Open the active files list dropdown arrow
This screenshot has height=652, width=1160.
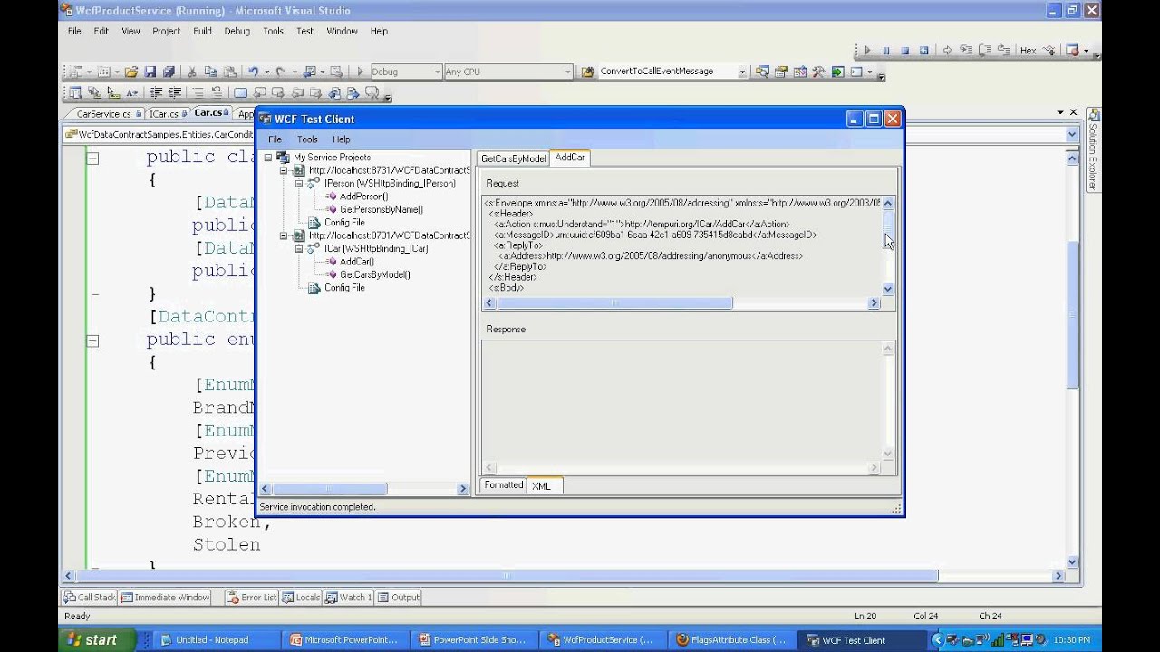[x=1060, y=113]
